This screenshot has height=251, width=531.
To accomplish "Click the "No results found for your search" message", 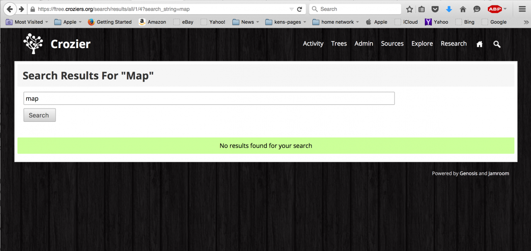I will coord(266,146).
